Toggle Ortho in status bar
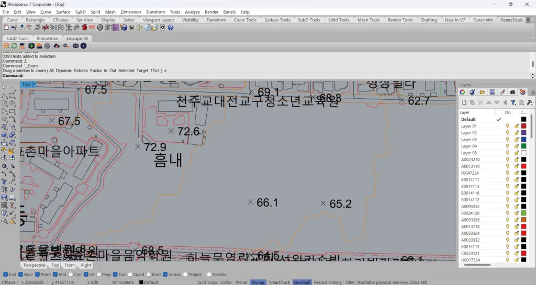The image size is (536, 285). [226, 282]
